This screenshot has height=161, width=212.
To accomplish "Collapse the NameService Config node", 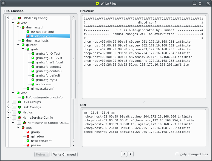I will click(x=8, y=118).
